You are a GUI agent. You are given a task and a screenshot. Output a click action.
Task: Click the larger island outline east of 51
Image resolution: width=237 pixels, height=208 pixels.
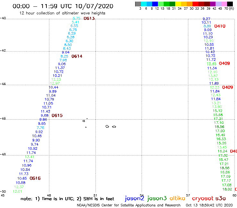click(107, 126)
